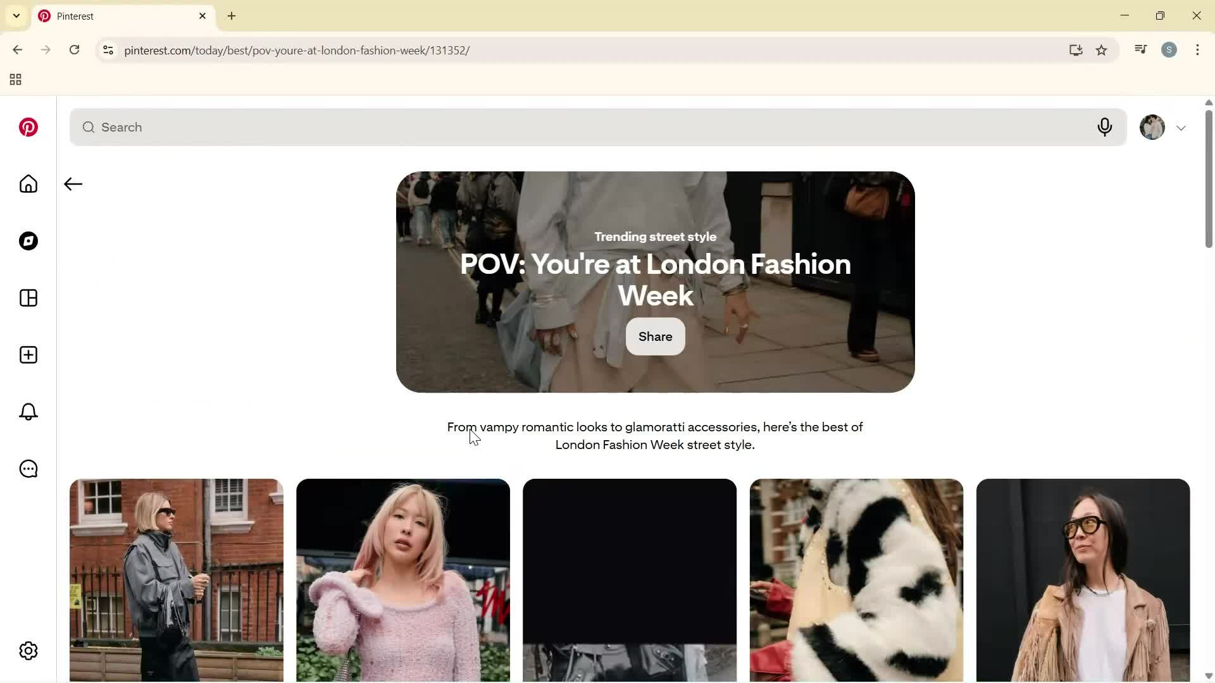Image resolution: width=1215 pixels, height=683 pixels.
Task: Expand the account menu chevron beside the avatar
Action: [x=1181, y=128]
